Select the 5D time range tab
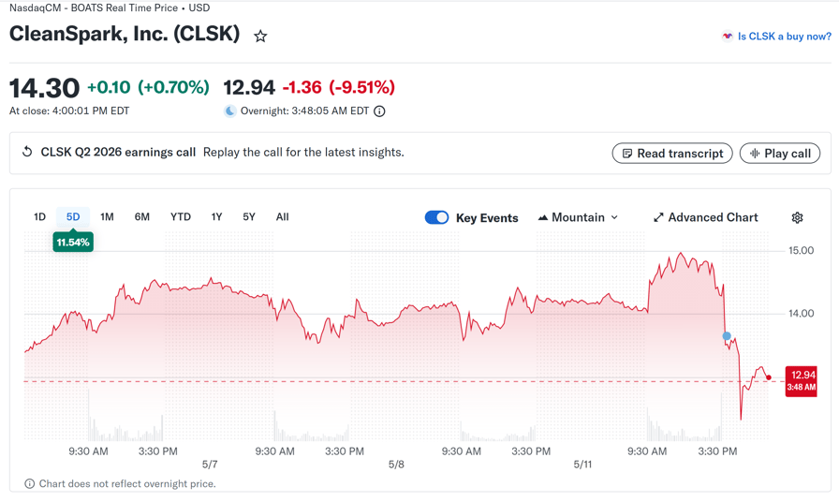 coord(73,216)
